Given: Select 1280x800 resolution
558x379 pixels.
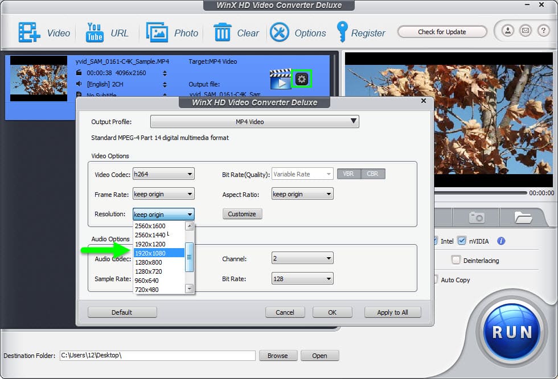Looking at the screenshot, I should 159,262.
